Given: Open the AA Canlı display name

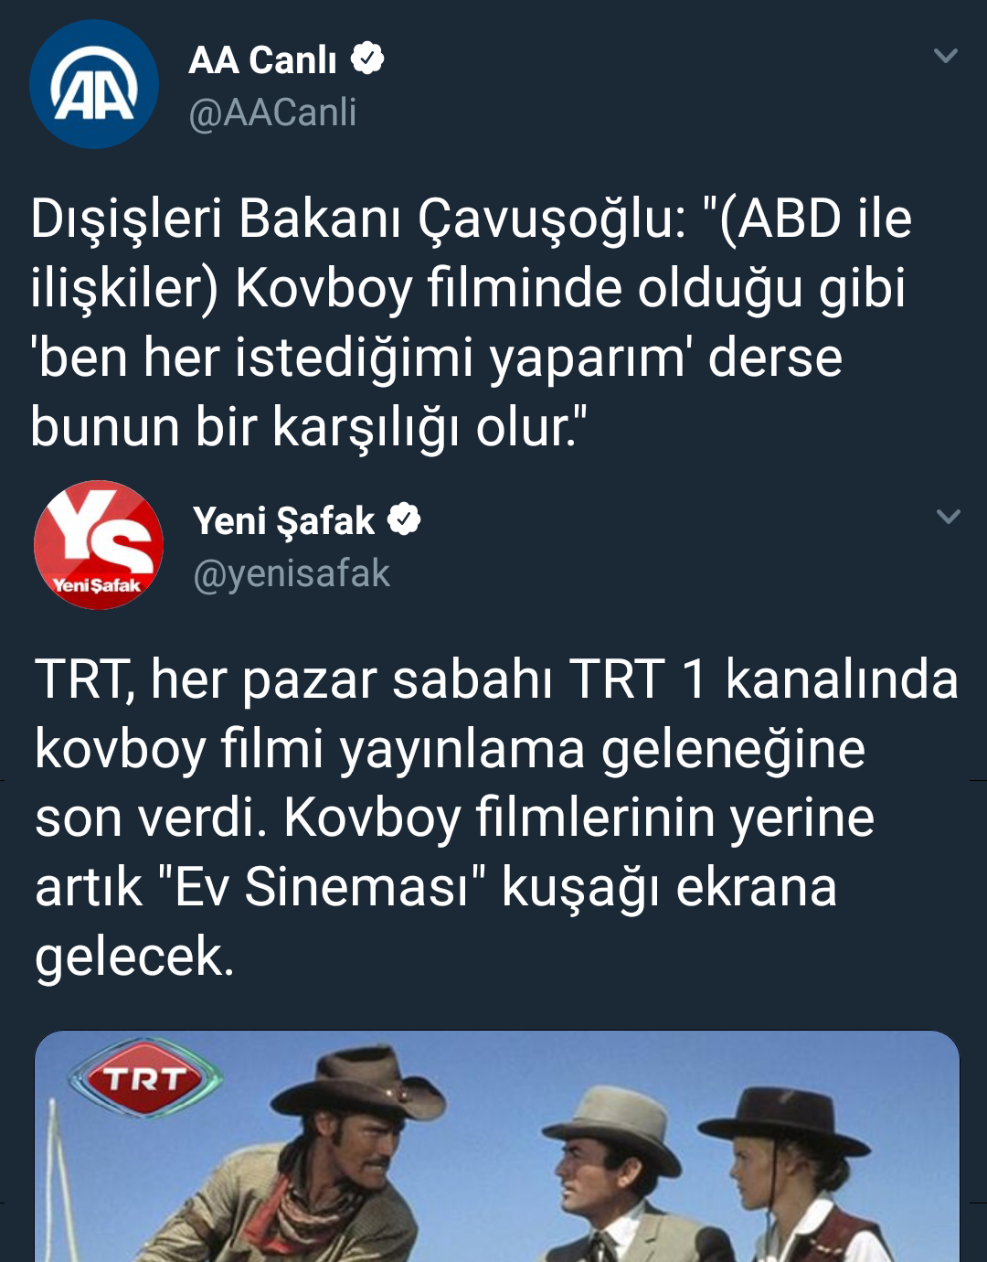Looking at the screenshot, I should point(263,60).
